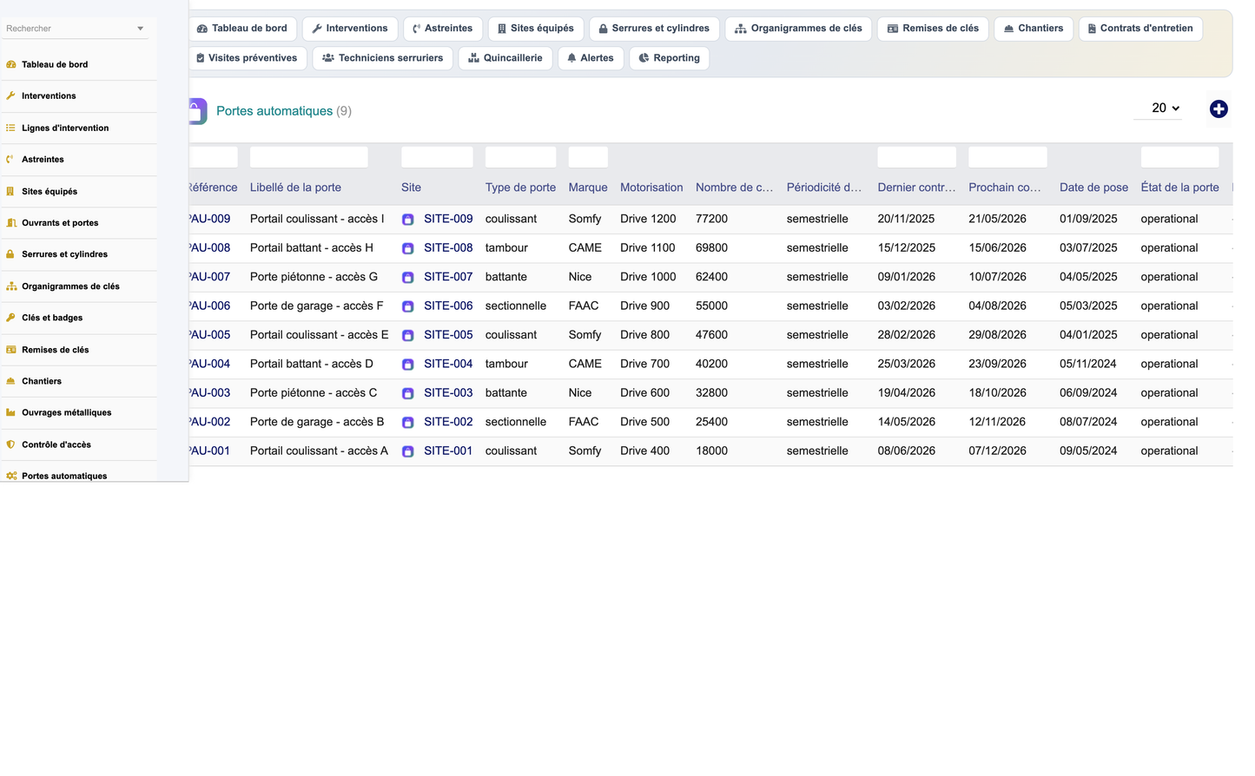Image resolution: width=1255 pixels, height=776 pixels.
Task: Click the site icon next to SITE-006
Action: (407, 306)
